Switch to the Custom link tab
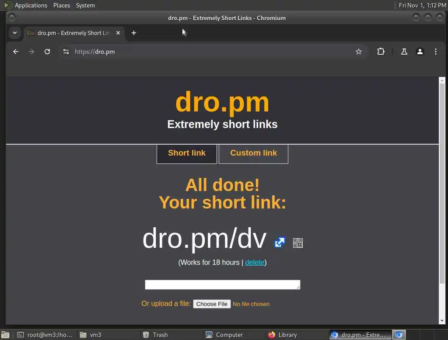 (x=253, y=153)
